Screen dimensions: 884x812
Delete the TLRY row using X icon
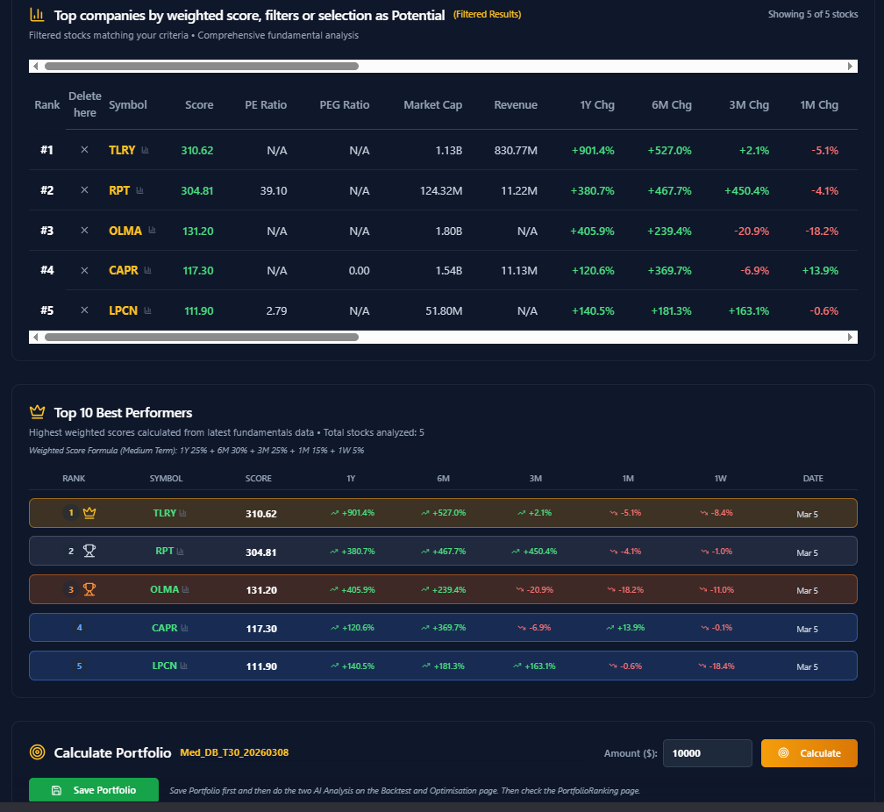84,150
